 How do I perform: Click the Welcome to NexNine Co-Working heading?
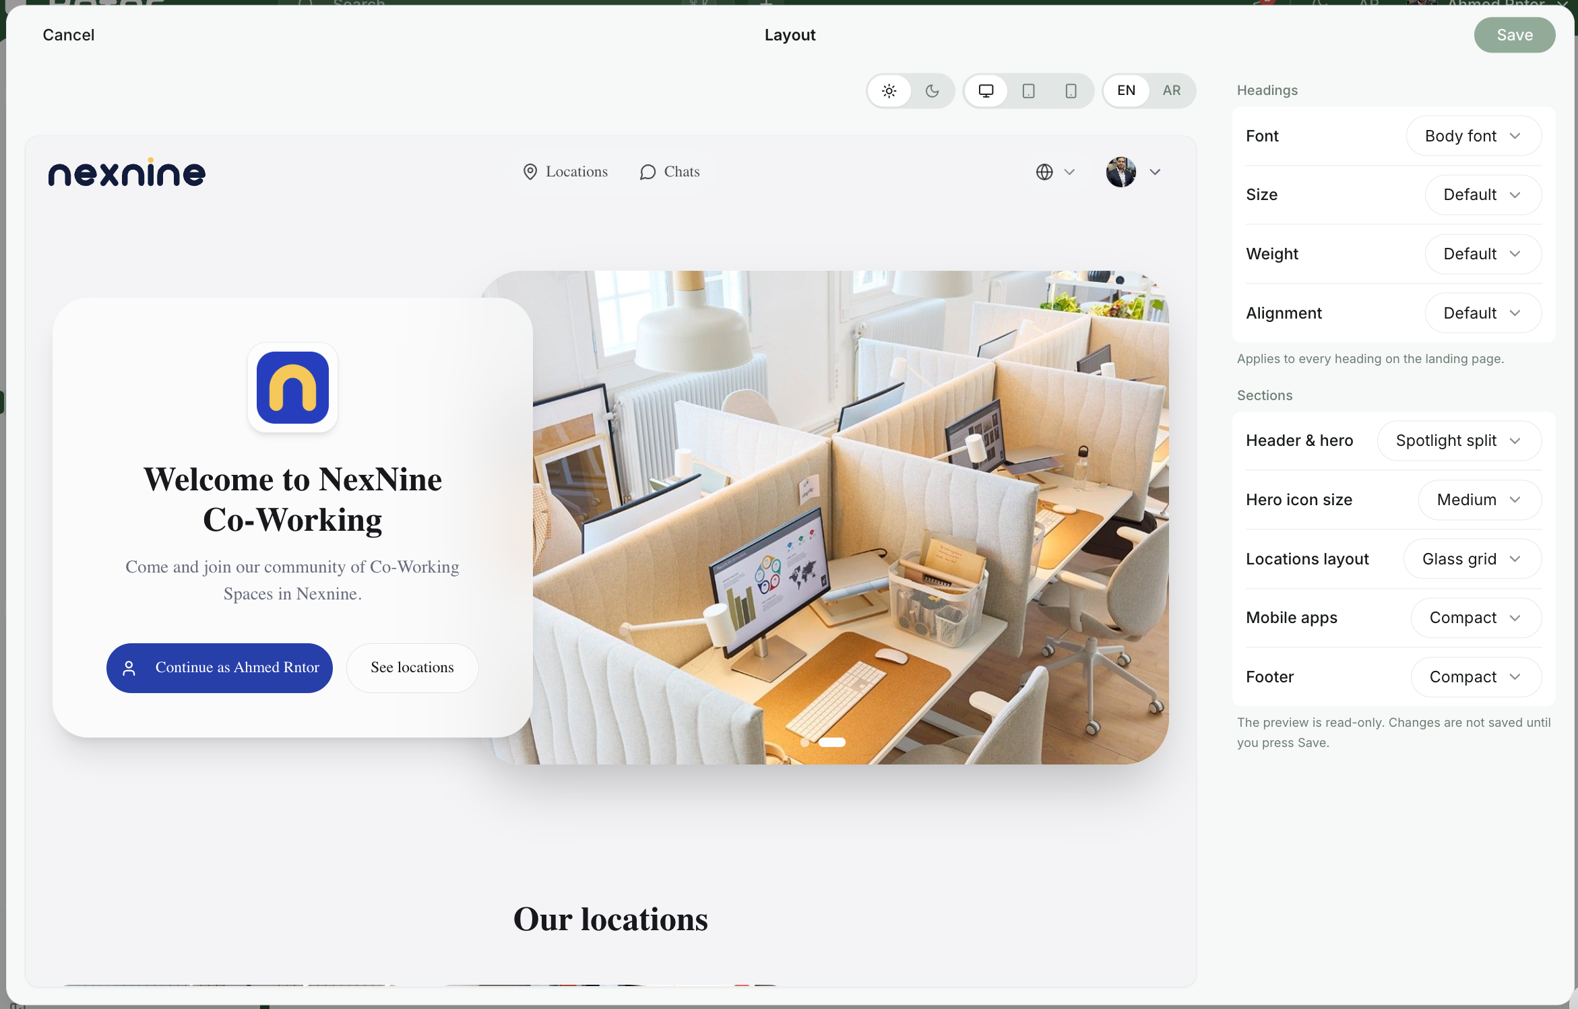coord(292,500)
